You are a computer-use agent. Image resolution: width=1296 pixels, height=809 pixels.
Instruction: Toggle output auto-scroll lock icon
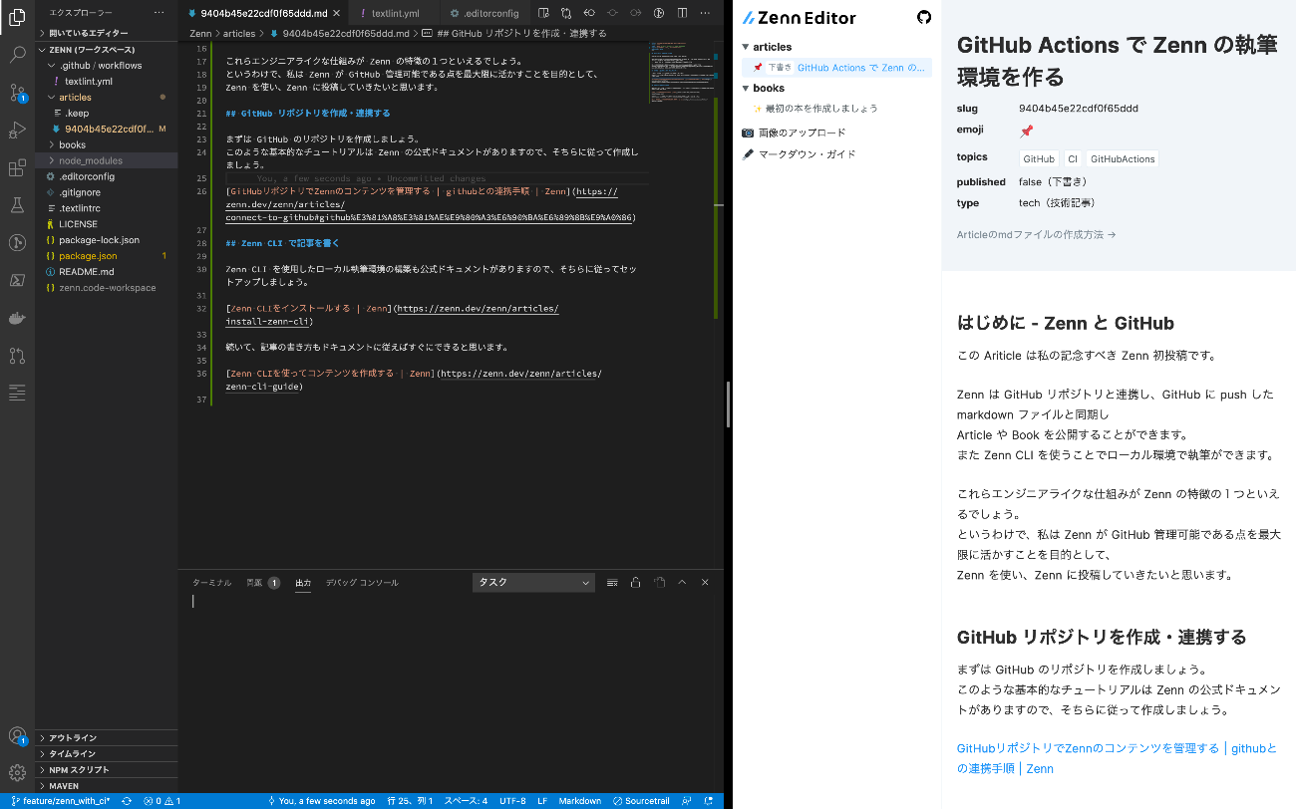(635, 583)
